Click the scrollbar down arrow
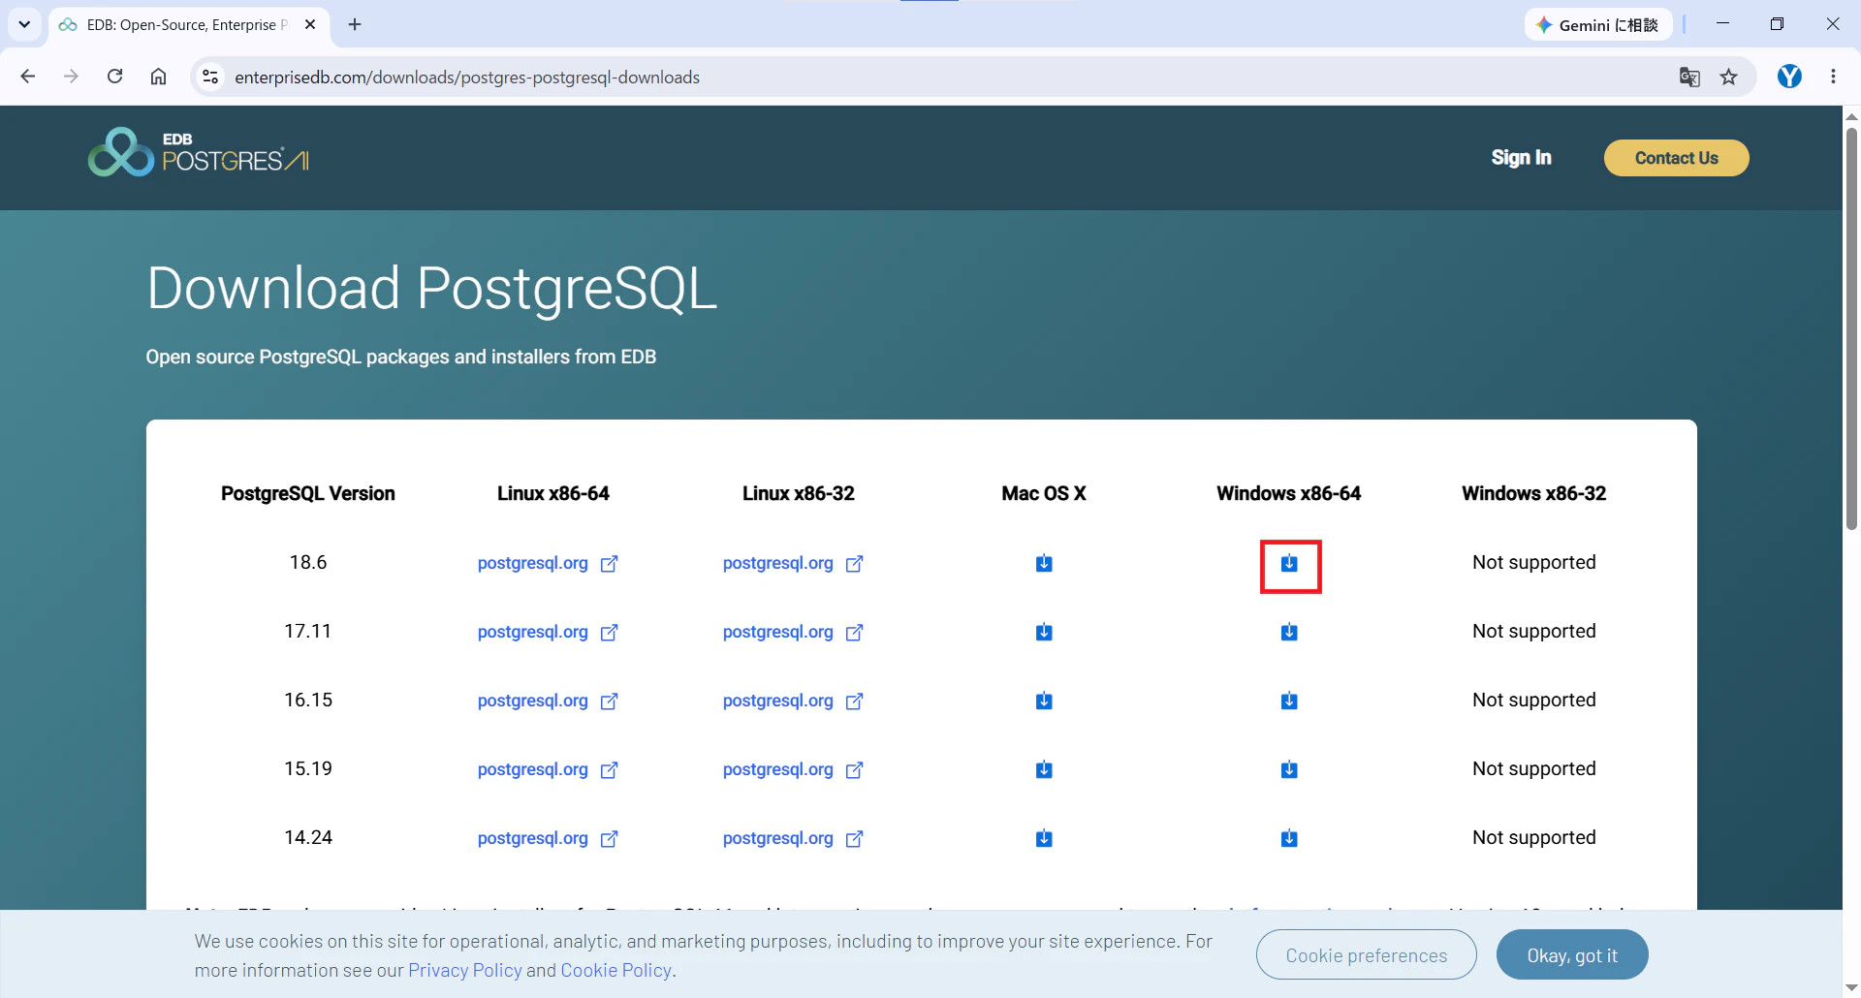1861x998 pixels. point(1851,987)
